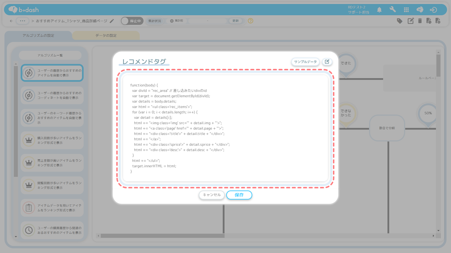Select おすすめのコーディネートを自動で表示 algorithm
The height and width of the screenshot is (253, 451).
pyautogui.click(x=52, y=95)
